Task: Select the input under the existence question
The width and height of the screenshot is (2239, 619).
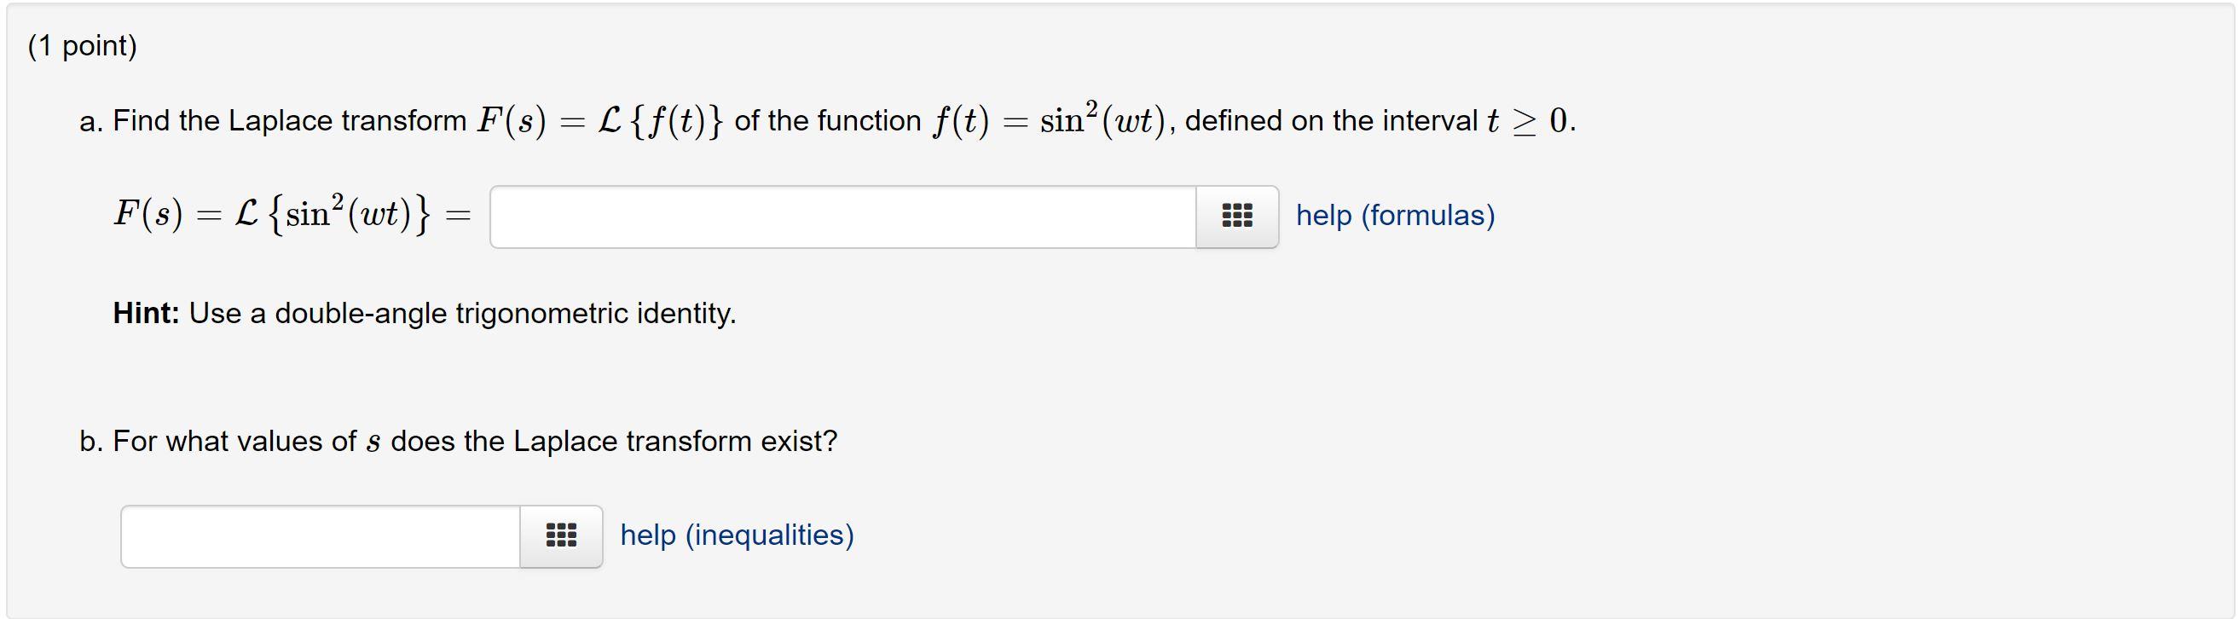Action: tap(321, 535)
